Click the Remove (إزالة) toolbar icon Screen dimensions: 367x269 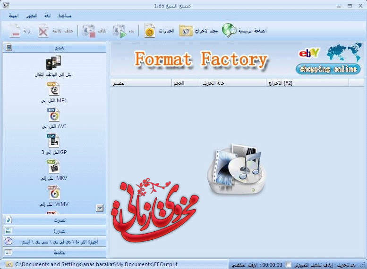[x=15, y=31]
